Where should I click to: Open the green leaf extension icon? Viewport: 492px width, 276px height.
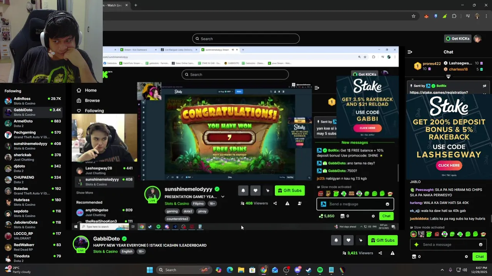click(445, 16)
